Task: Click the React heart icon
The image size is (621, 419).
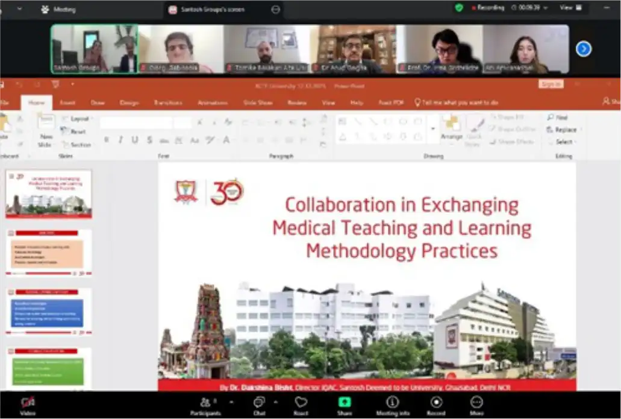Action: click(301, 403)
